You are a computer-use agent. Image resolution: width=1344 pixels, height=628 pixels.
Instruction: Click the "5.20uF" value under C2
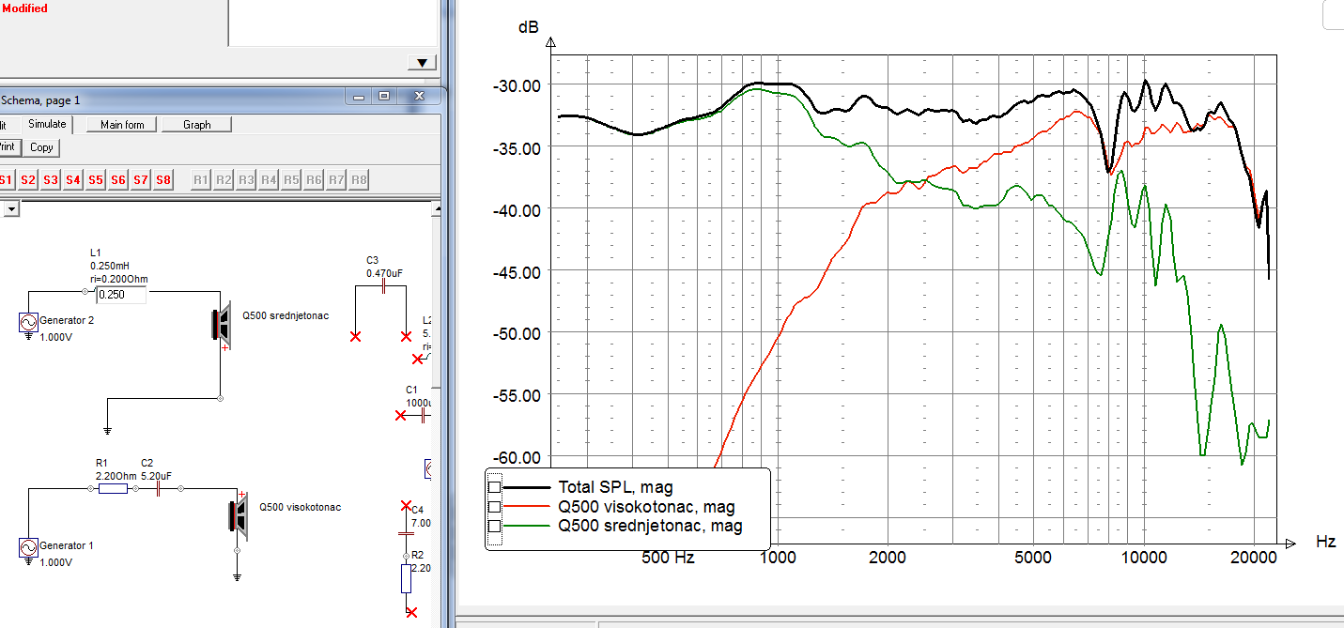156,476
